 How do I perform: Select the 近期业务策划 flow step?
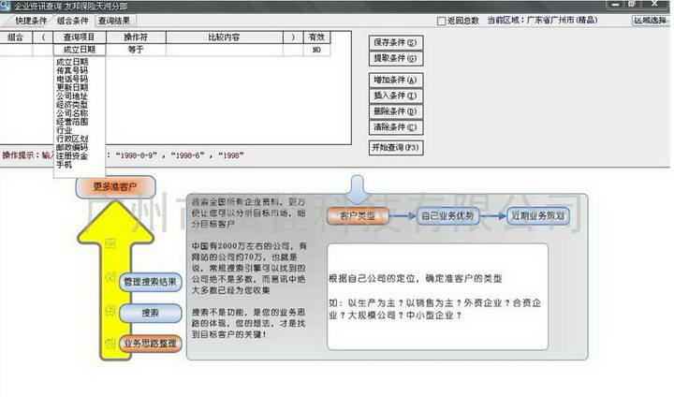538,216
